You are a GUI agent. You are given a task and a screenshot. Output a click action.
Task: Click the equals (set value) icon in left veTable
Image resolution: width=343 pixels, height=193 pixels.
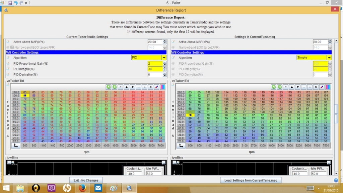pos(120,87)
